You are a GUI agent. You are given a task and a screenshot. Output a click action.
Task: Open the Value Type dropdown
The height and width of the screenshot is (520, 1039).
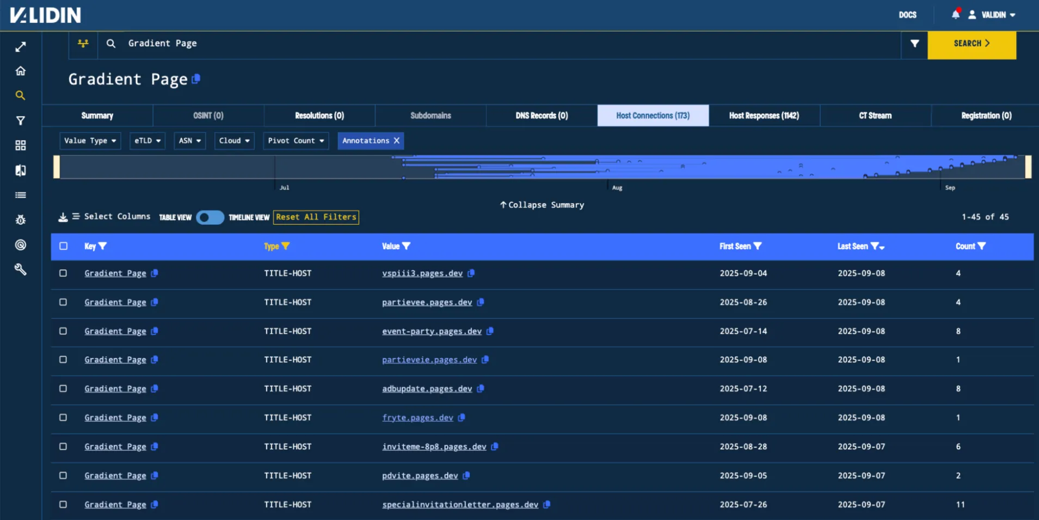[90, 140]
